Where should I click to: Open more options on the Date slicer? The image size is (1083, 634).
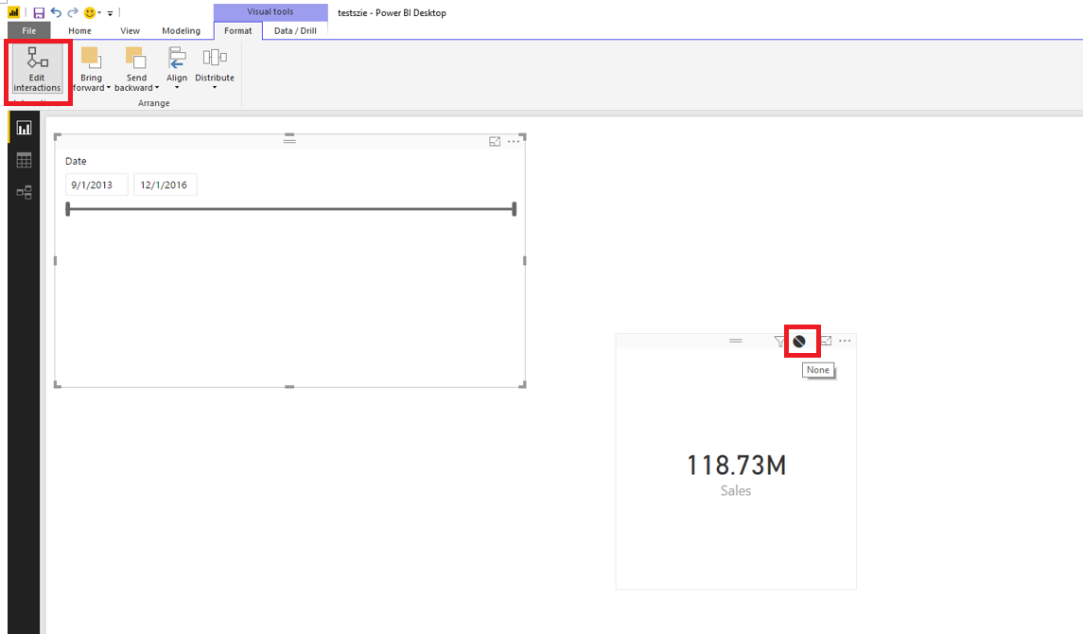point(514,141)
